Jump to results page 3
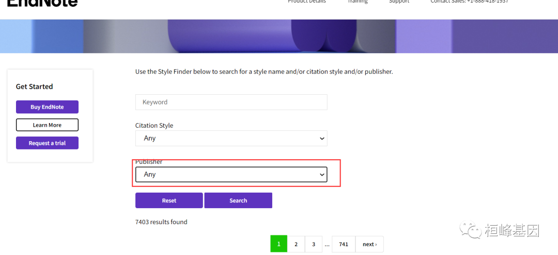The image size is (558, 255). pos(314,244)
